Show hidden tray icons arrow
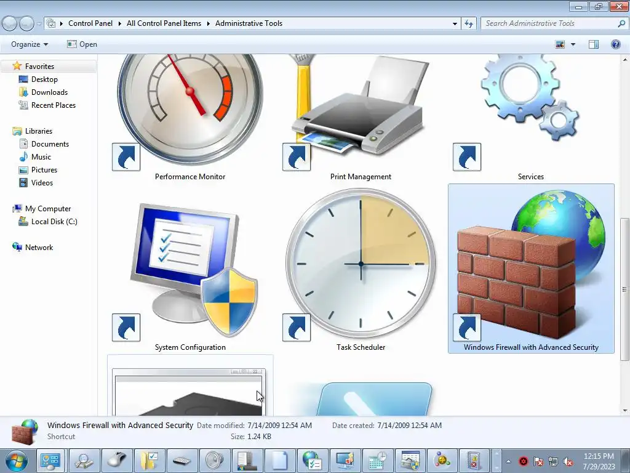The width and height of the screenshot is (630, 473). [508, 461]
